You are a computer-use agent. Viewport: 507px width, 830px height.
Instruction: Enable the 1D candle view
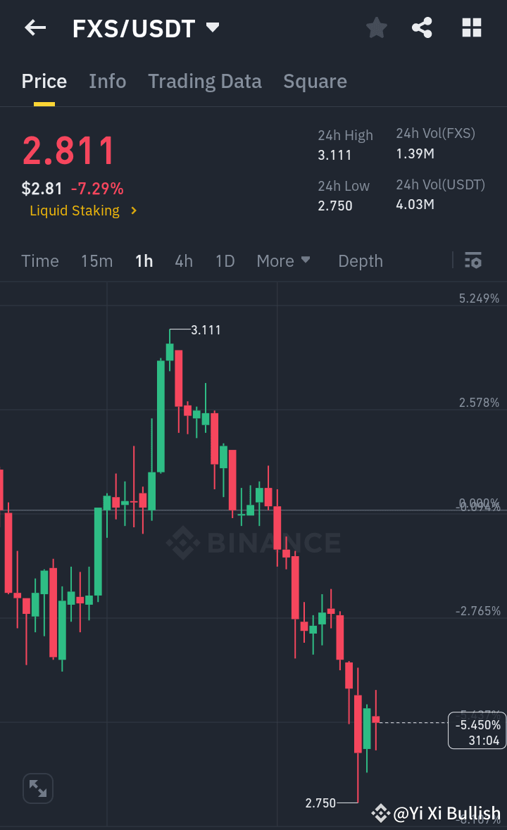tap(225, 260)
